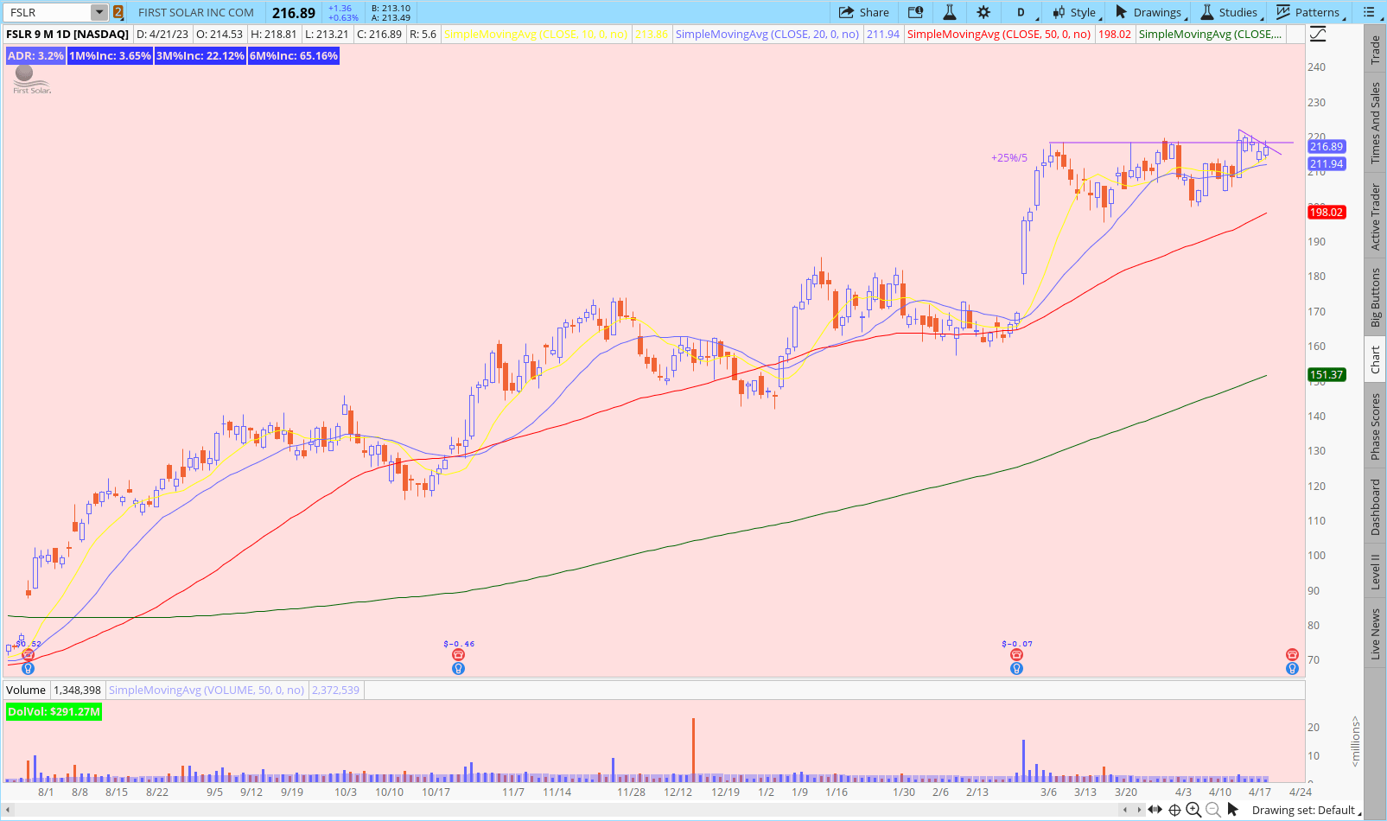Open the Studies dropdown menu

click(1231, 12)
